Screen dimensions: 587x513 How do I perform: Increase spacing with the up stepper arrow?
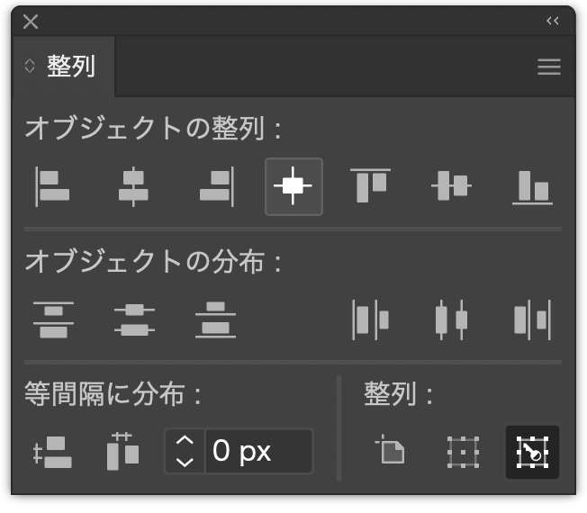185,441
